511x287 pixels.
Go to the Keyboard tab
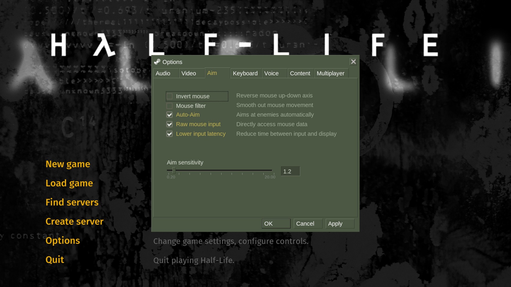[246, 73]
